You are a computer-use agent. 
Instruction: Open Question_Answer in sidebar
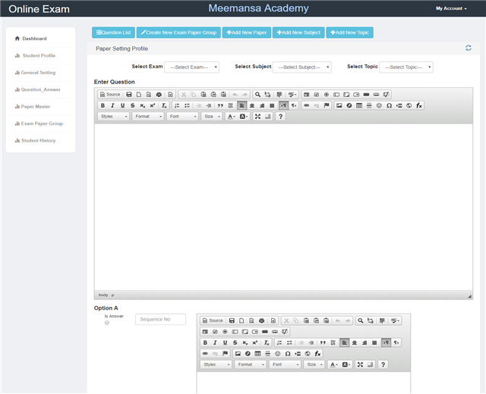click(x=38, y=89)
